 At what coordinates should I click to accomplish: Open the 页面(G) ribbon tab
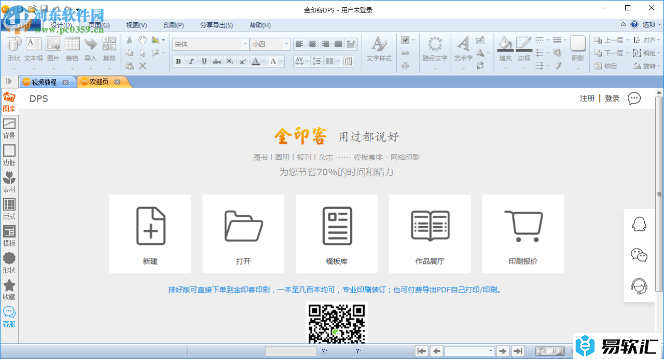[99, 25]
